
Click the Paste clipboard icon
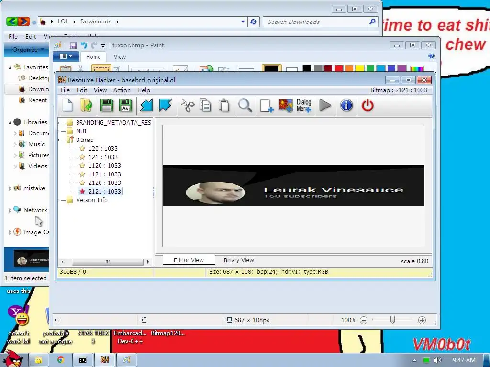coord(224,106)
